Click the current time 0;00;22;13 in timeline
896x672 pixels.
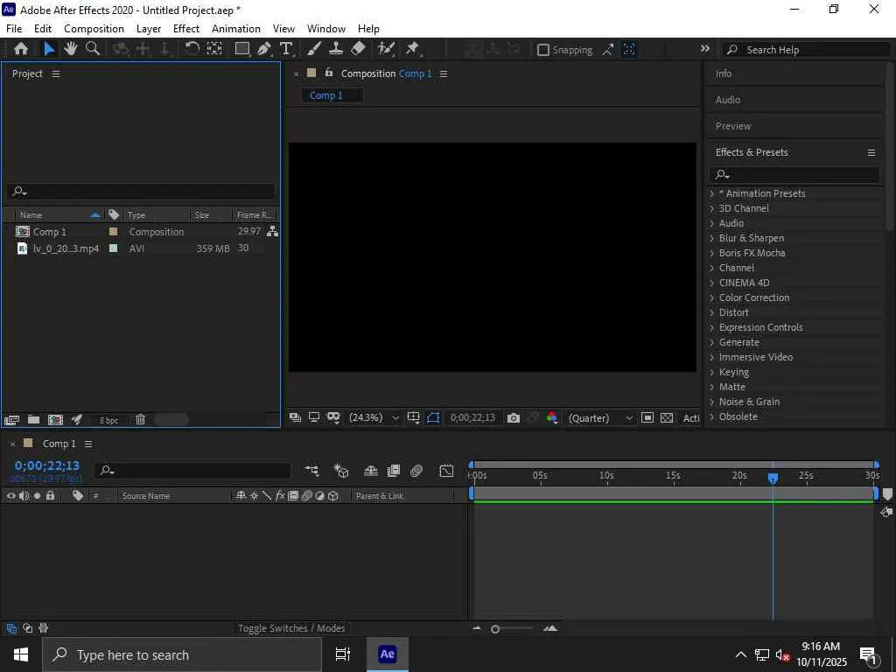[x=47, y=465]
